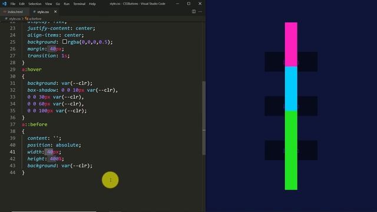Open the Edit menu

[x=22, y=4]
